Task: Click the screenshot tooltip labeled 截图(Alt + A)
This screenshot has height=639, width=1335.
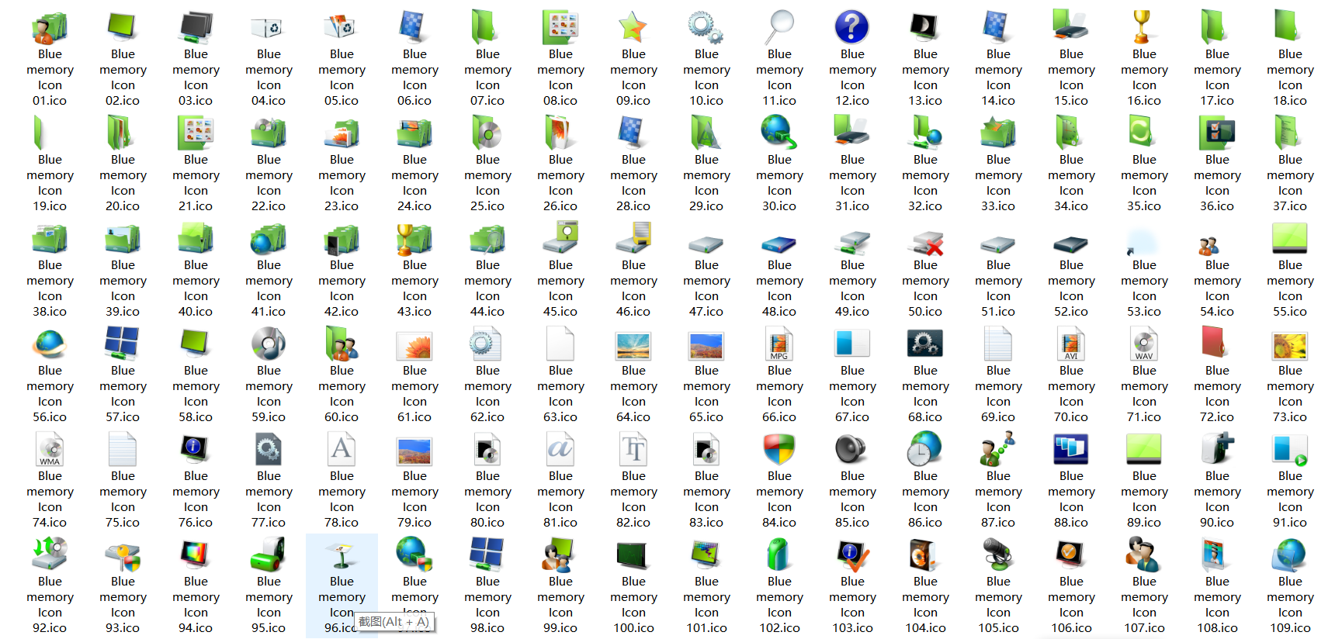Action: 394,621
